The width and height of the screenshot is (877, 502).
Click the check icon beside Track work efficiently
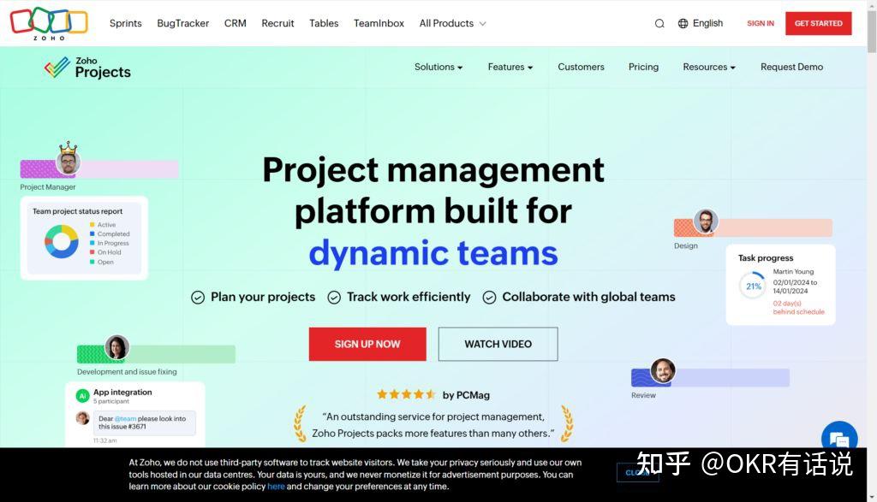(x=334, y=298)
